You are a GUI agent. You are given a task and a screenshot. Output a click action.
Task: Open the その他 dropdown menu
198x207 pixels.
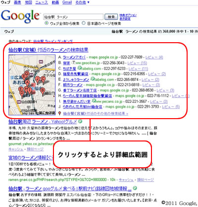(82, 2)
